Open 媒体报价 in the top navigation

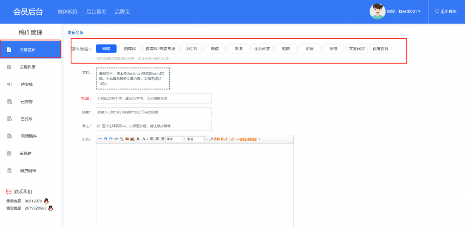(x=68, y=11)
